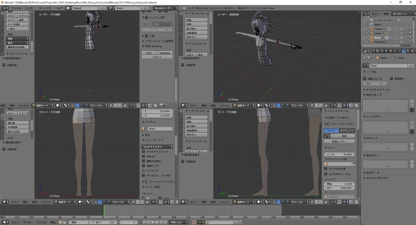This screenshot has height=225, width=416.
Task: Enable the Matcap checkbox
Action: pyautogui.click(x=143, y=156)
